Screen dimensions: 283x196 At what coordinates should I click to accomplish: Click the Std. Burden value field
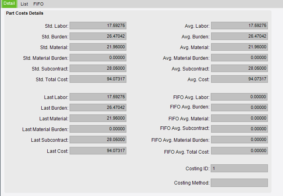coord(98,36)
